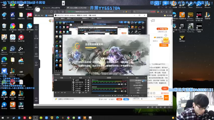Open browser hamburger menu icon
This screenshot has width=214, height=120.
[x=170, y=12]
